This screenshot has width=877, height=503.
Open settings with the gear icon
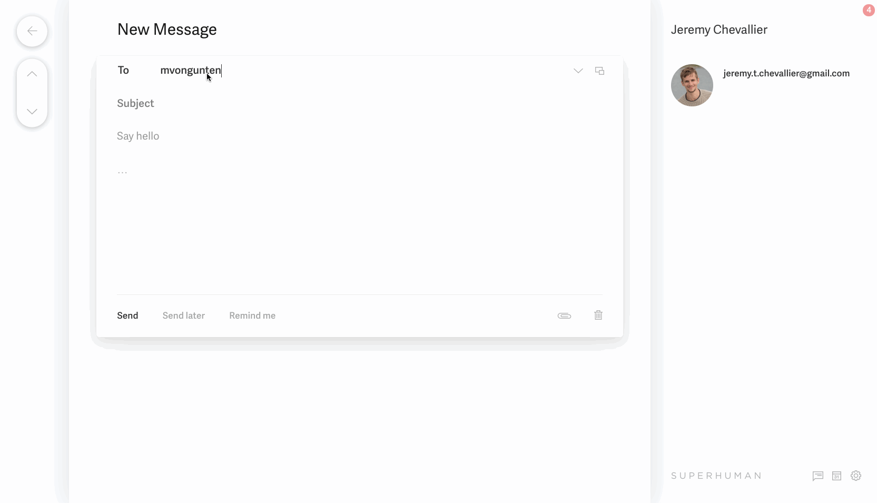[x=856, y=476]
